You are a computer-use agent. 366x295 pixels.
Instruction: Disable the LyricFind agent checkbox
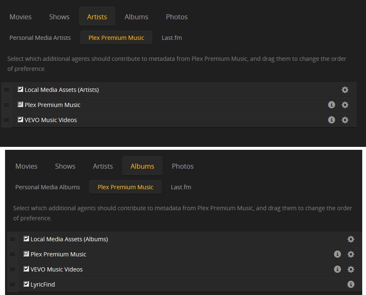[x=26, y=284]
